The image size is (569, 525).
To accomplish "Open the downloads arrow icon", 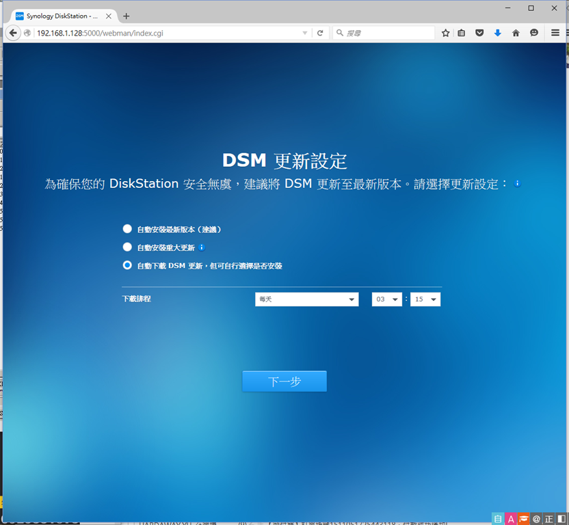I will (x=497, y=33).
